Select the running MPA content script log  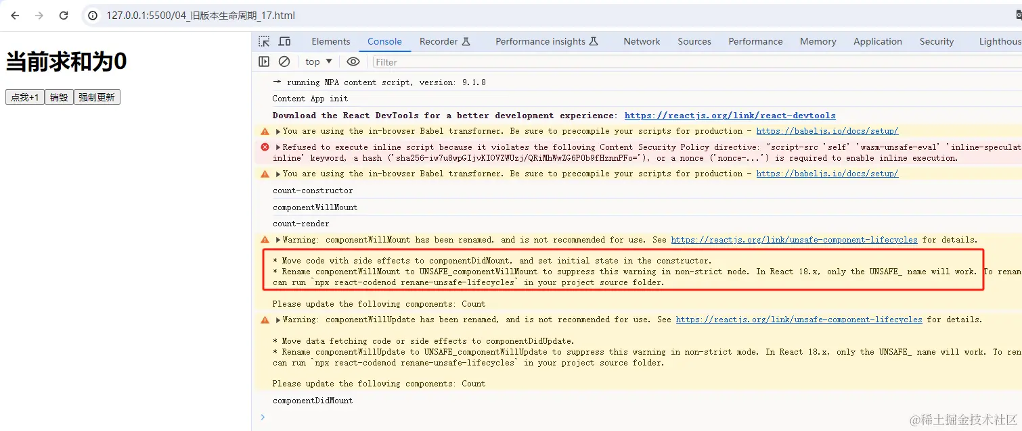(379, 82)
